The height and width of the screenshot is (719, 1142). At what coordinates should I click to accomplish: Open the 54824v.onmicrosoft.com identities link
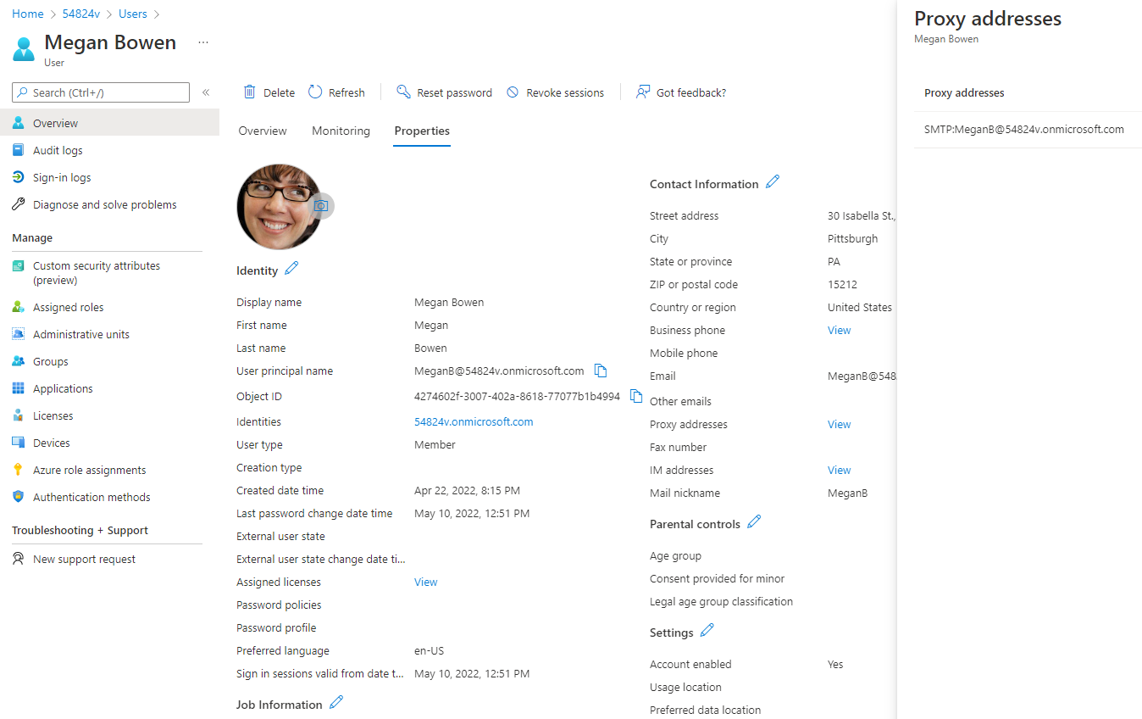[x=474, y=421]
